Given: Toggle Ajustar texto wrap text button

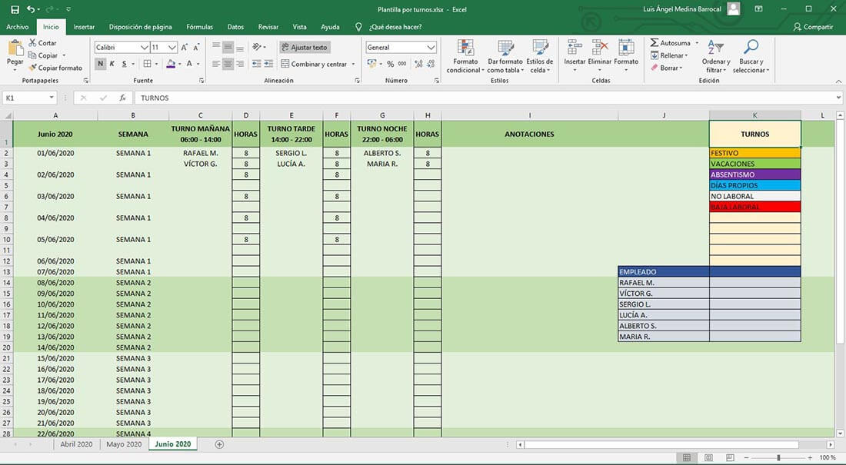Looking at the screenshot, I should click(x=305, y=48).
